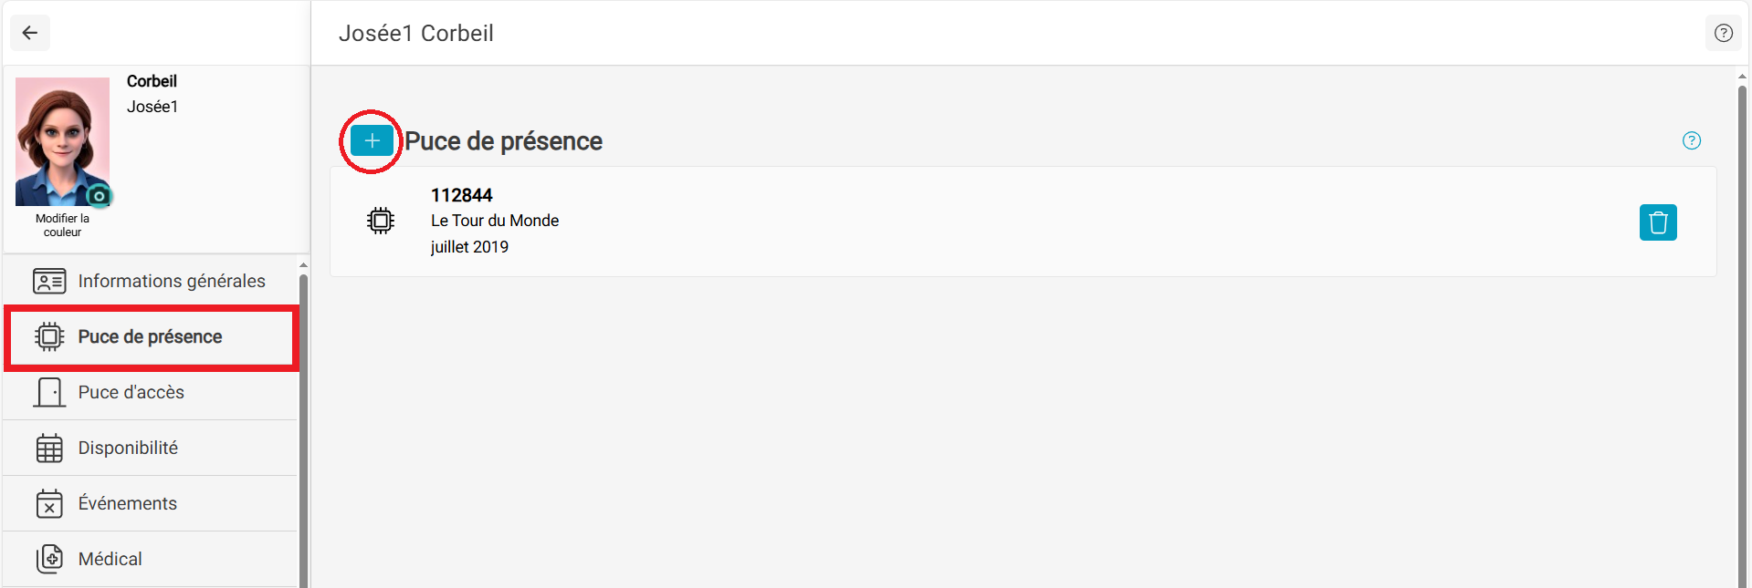Click the door icon for Puce d'accès
Screen dimensions: 1752x588
tap(49, 392)
